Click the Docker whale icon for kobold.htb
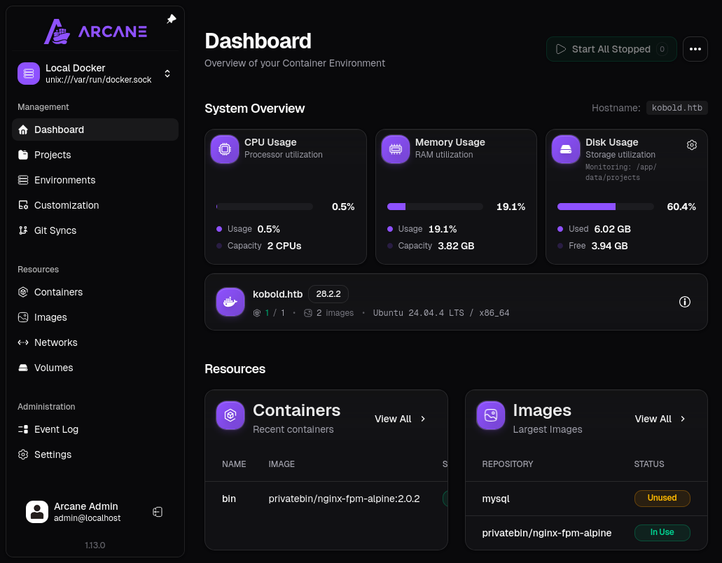 click(230, 302)
